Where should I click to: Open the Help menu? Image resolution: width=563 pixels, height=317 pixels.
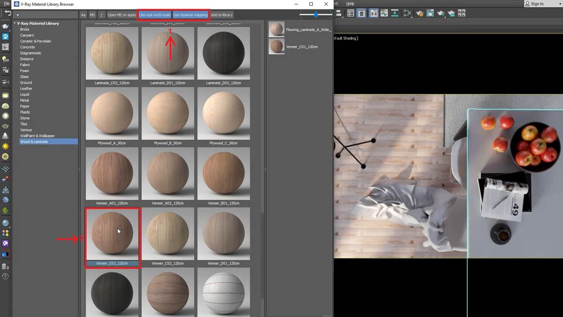(350, 3)
